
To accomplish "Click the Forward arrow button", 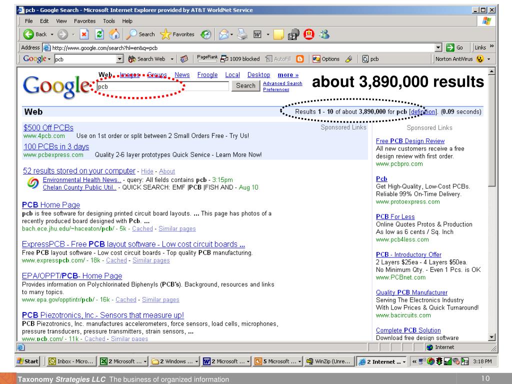I will [x=62, y=34].
